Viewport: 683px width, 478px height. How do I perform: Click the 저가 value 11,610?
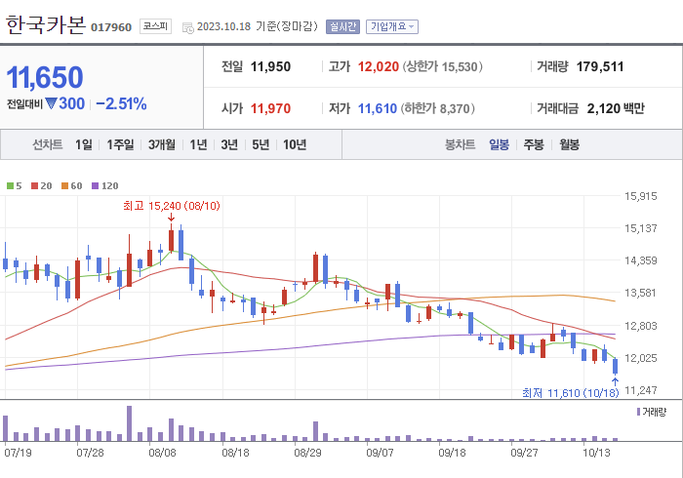pos(378,108)
